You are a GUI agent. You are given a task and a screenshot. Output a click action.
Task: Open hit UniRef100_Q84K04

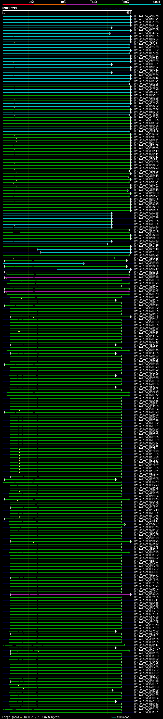click(x=146, y=33)
